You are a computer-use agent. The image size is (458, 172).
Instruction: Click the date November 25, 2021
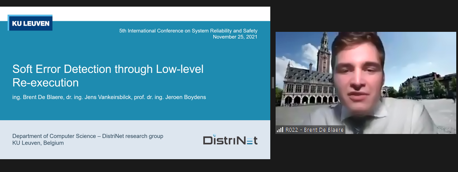click(235, 37)
